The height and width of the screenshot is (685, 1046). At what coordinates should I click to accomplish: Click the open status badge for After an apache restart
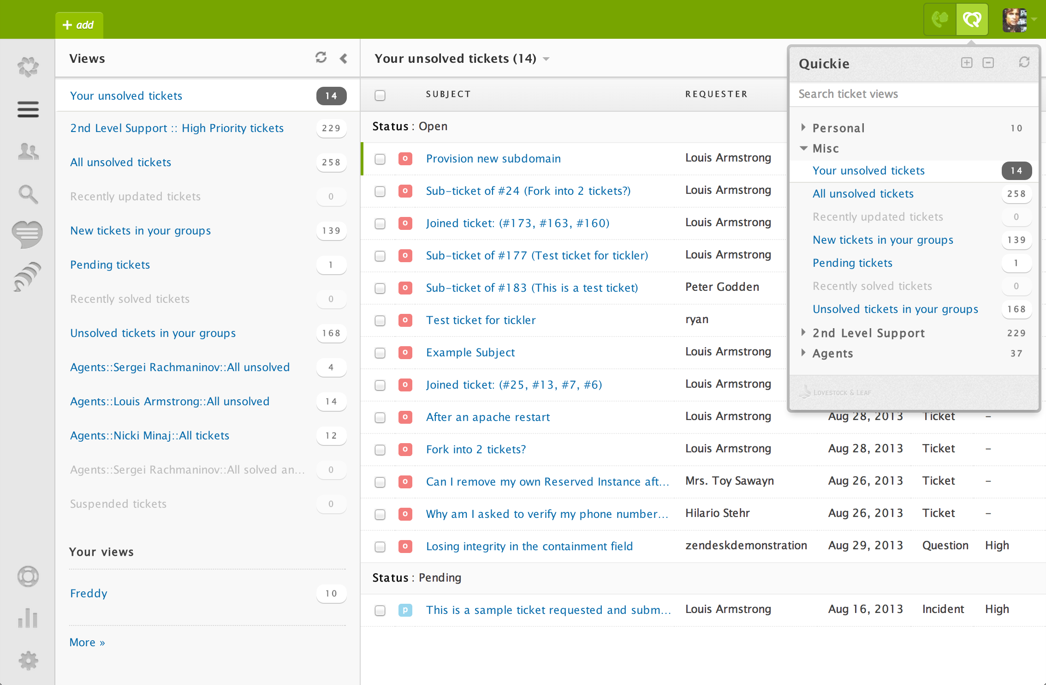(x=405, y=417)
